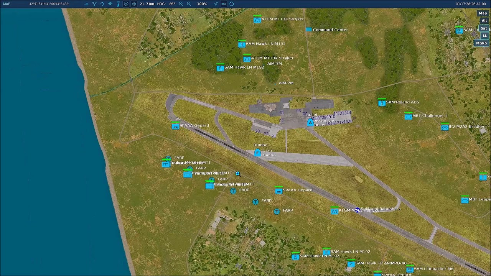Select the MBT Challenger II unit icon
The width and height of the screenshot is (491, 276).
pyautogui.click(x=408, y=117)
